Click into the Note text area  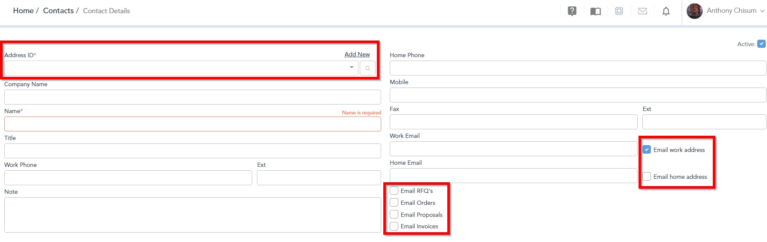[192, 215]
